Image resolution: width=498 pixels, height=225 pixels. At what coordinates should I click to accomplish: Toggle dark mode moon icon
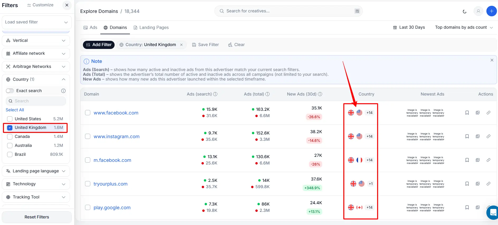tap(465, 11)
